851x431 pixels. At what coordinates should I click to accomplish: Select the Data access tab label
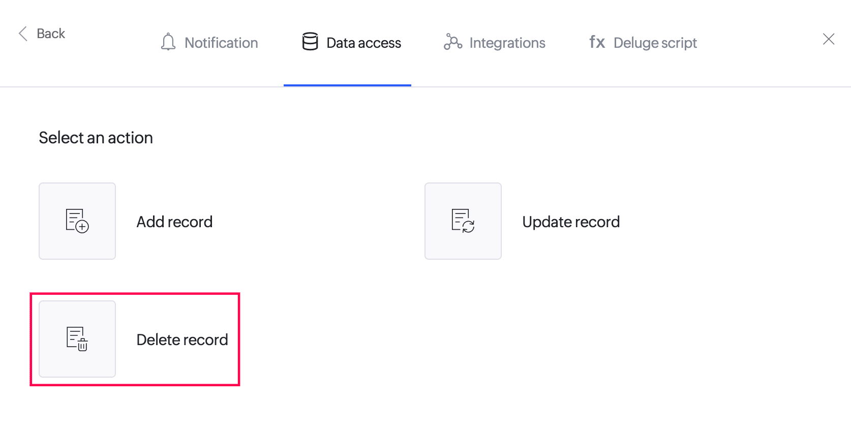364,43
